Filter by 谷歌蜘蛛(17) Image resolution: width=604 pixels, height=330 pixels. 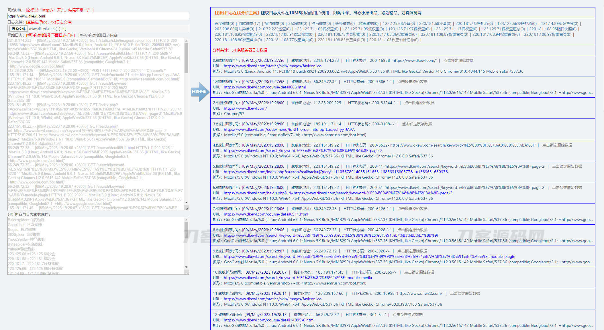pos(249,23)
